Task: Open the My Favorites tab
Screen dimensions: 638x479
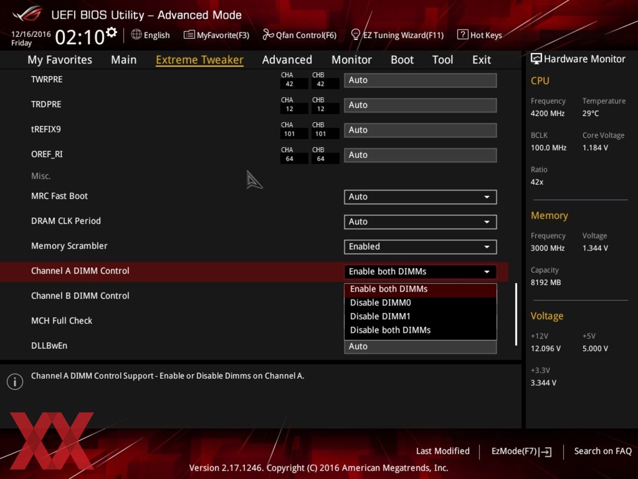Action: pyautogui.click(x=60, y=60)
